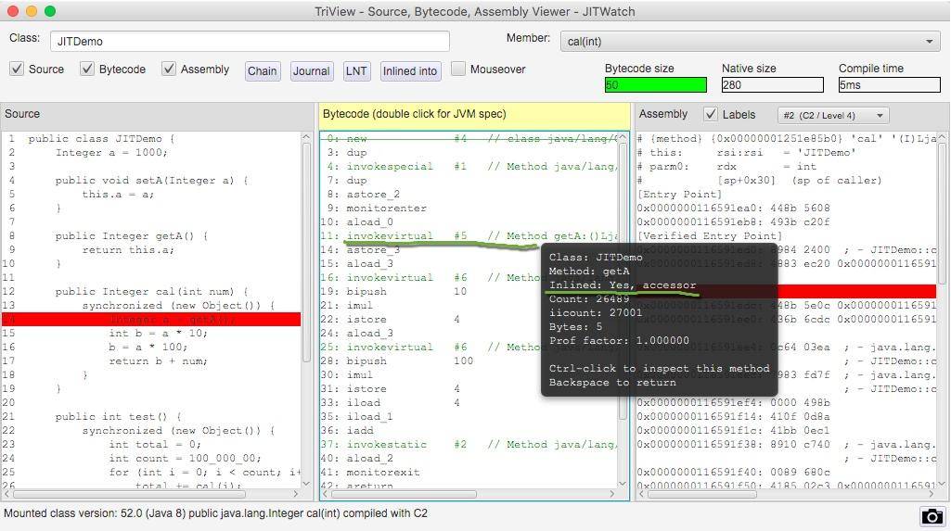Open the Journal view
Image resolution: width=951 pixels, height=531 pixels.
coord(311,71)
